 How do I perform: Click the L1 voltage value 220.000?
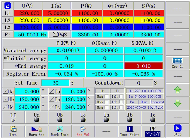point(28,13)
